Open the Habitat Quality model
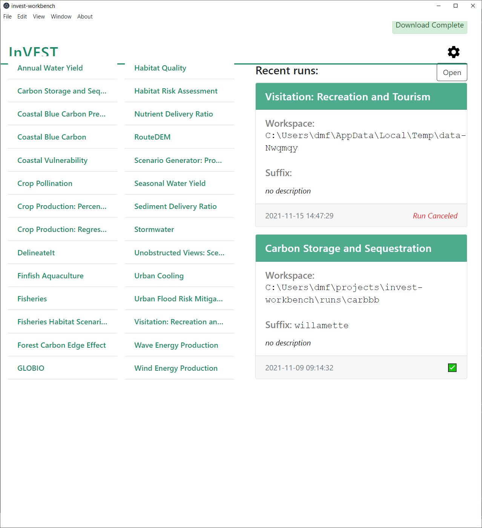Viewport: 482px width, 528px height. pos(160,68)
